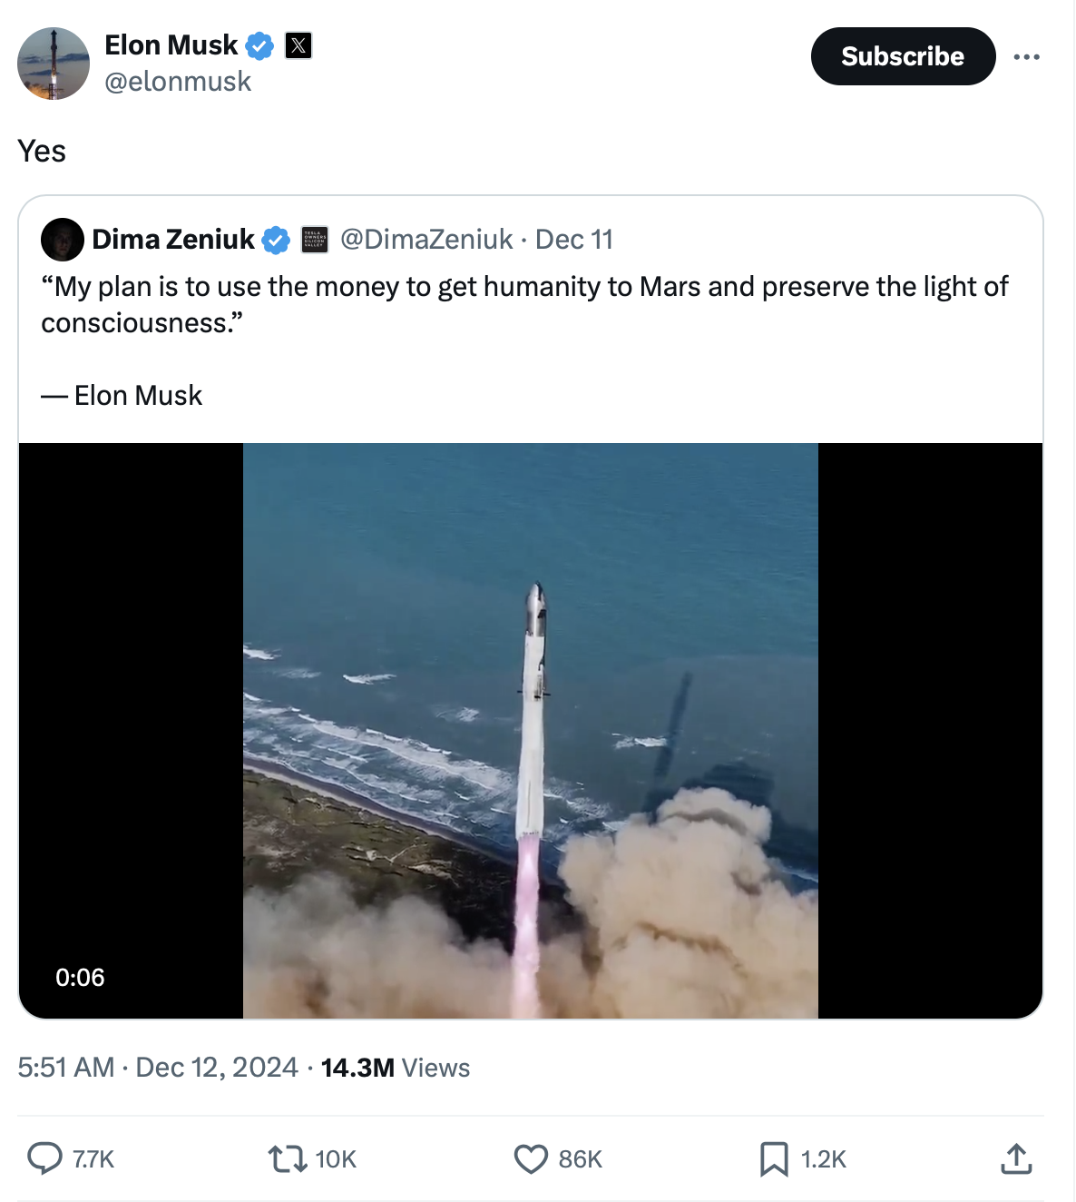Open the three-dot more options menu
1076x1202 pixels.
pos(1026,56)
